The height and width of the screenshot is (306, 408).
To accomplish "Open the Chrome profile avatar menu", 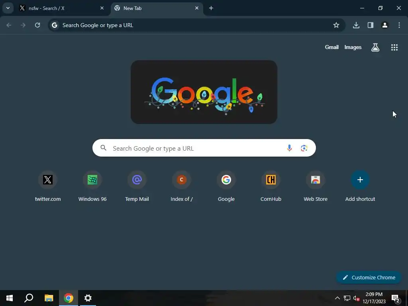I will click(x=385, y=25).
